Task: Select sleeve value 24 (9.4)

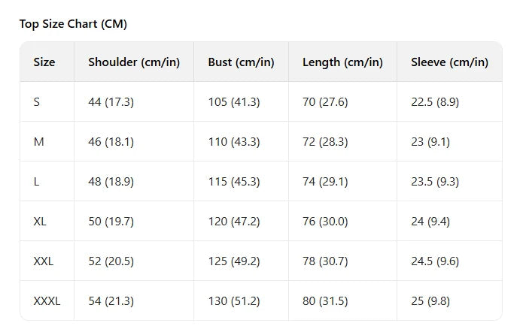Action: pyautogui.click(x=430, y=222)
